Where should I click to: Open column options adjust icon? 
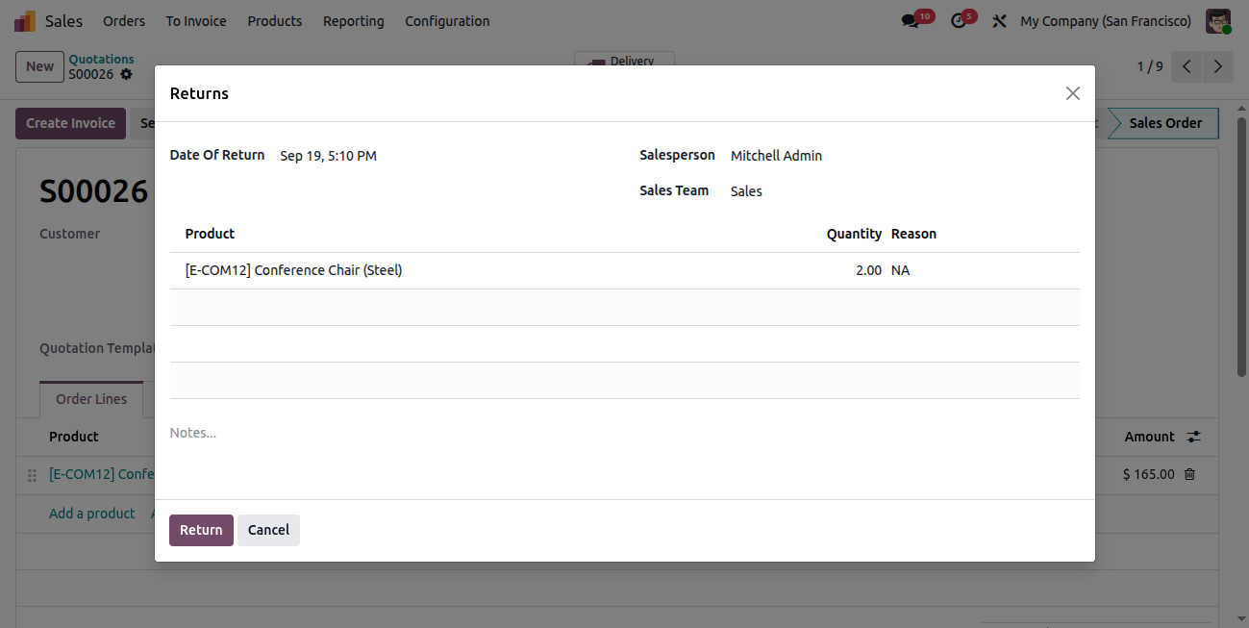click(1193, 437)
